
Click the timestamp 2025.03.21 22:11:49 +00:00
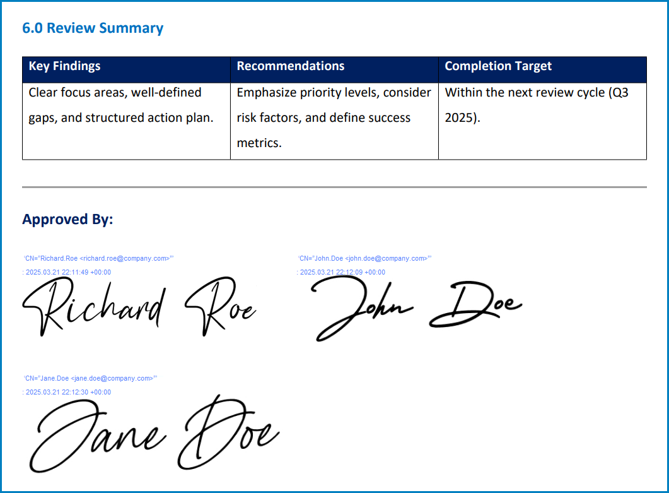67,272
